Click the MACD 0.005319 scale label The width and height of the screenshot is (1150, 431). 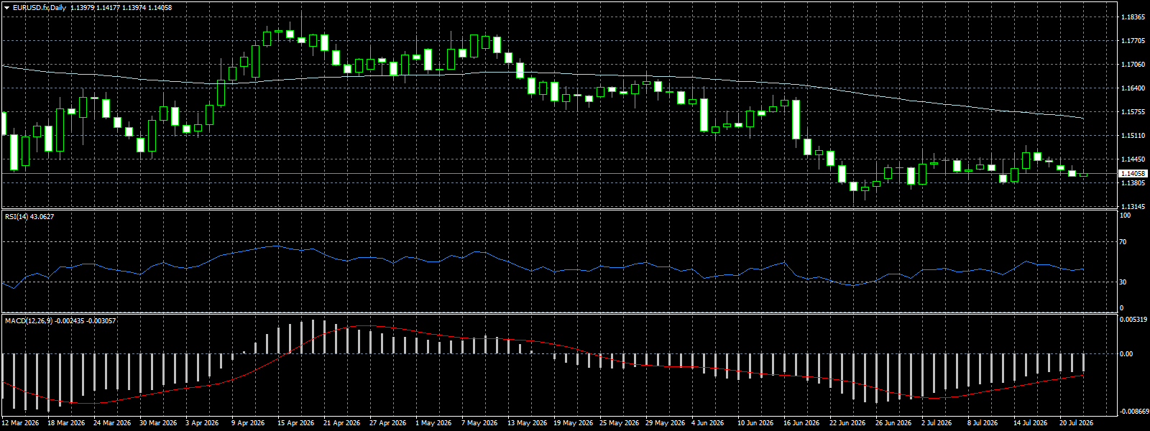coord(1133,320)
